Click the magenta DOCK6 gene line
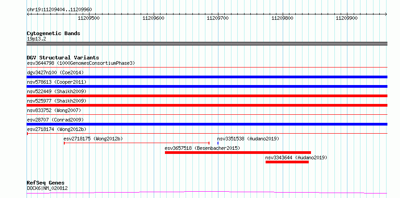 click(x=207, y=192)
